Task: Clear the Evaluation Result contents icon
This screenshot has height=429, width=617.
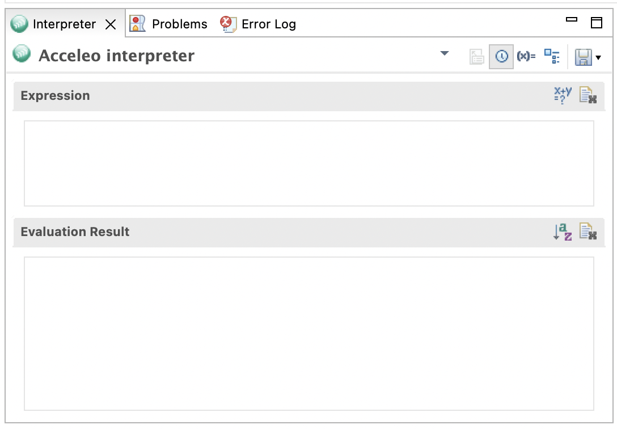Action: tap(588, 232)
